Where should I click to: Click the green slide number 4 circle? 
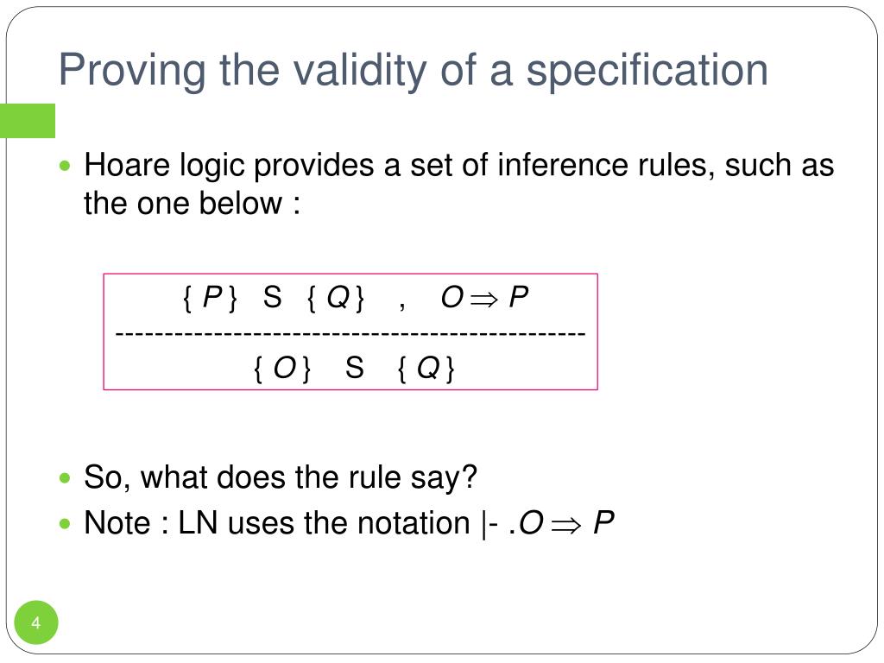click(36, 622)
